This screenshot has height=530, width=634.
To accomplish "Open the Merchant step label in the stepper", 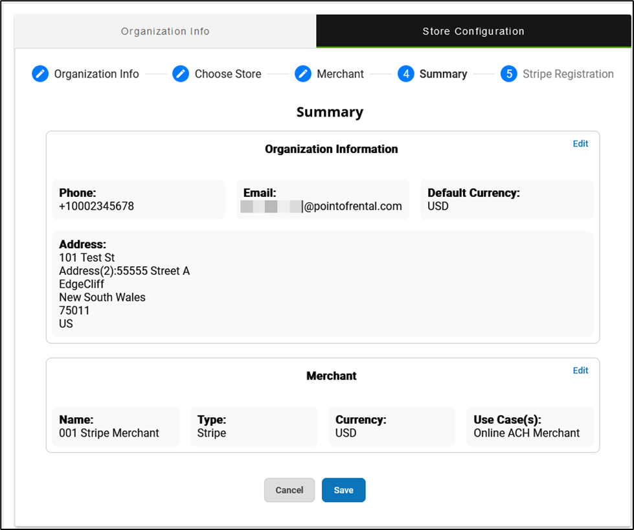I will [340, 74].
